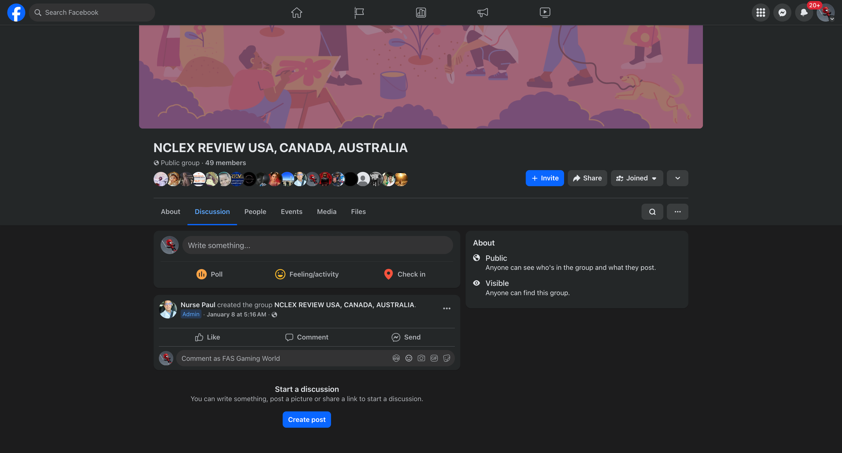Go to the Events tab
The image size is (842, 453).
point(291,212)
